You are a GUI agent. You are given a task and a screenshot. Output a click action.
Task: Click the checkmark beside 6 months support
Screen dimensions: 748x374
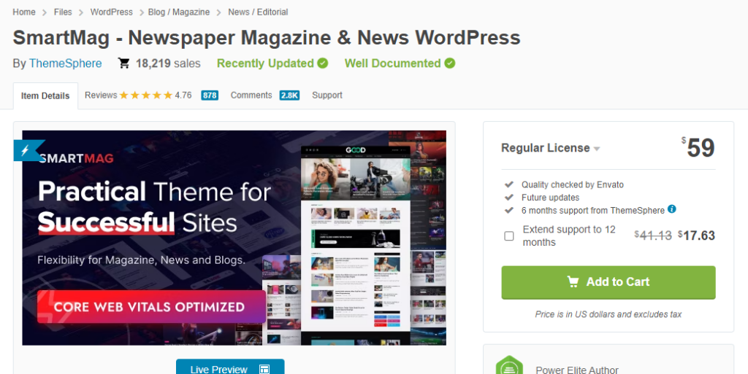click(x=509, y=210)
